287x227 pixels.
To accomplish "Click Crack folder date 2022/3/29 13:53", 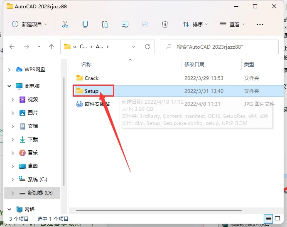I will click(x=204, y=78).
